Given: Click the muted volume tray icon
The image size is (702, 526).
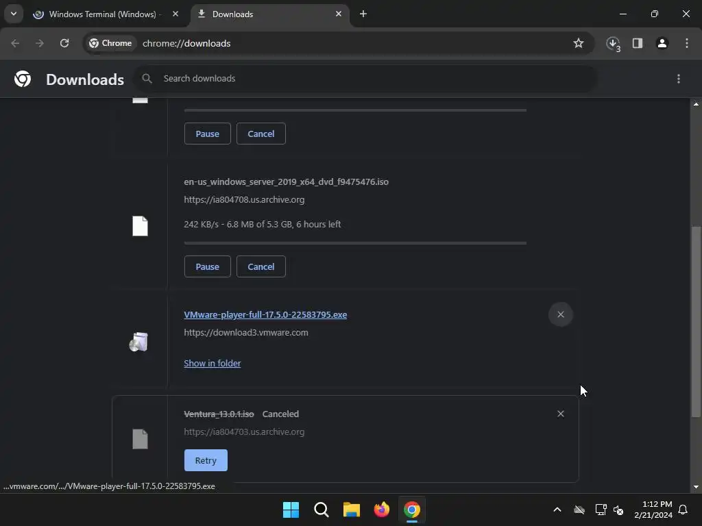Looking at the screenshot, I should pos(618,510).
